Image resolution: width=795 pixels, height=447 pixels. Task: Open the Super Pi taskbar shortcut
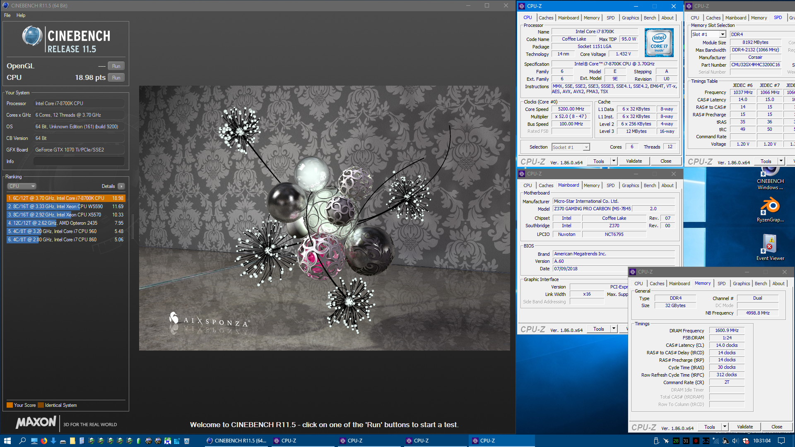pos(167,441)
